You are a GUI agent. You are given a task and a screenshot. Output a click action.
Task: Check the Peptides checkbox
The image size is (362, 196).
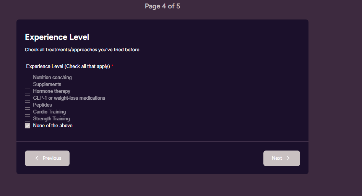point(28,105)
